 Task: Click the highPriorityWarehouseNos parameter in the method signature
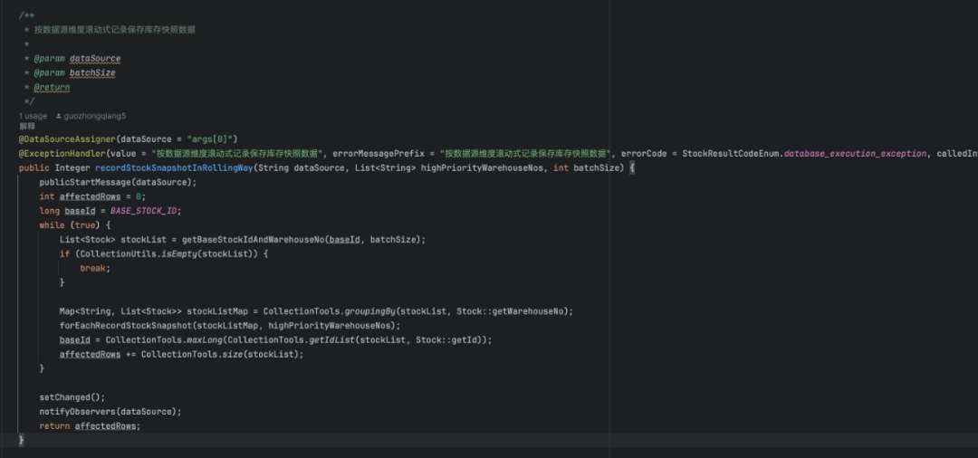tap(482, 168)
